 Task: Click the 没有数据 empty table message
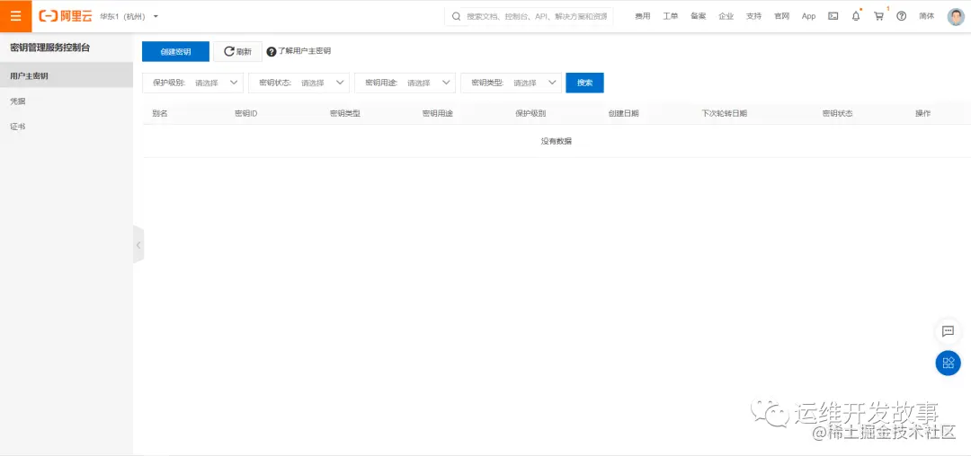tap(557, 142)
